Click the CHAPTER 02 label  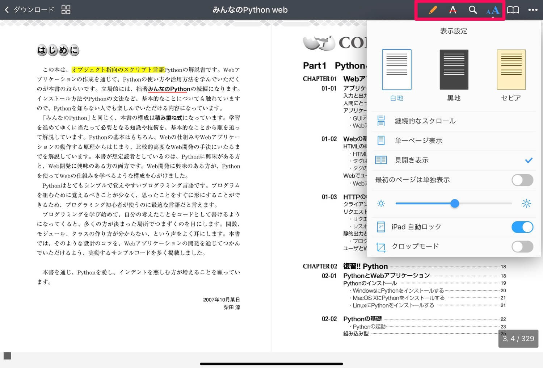point(320,266)
